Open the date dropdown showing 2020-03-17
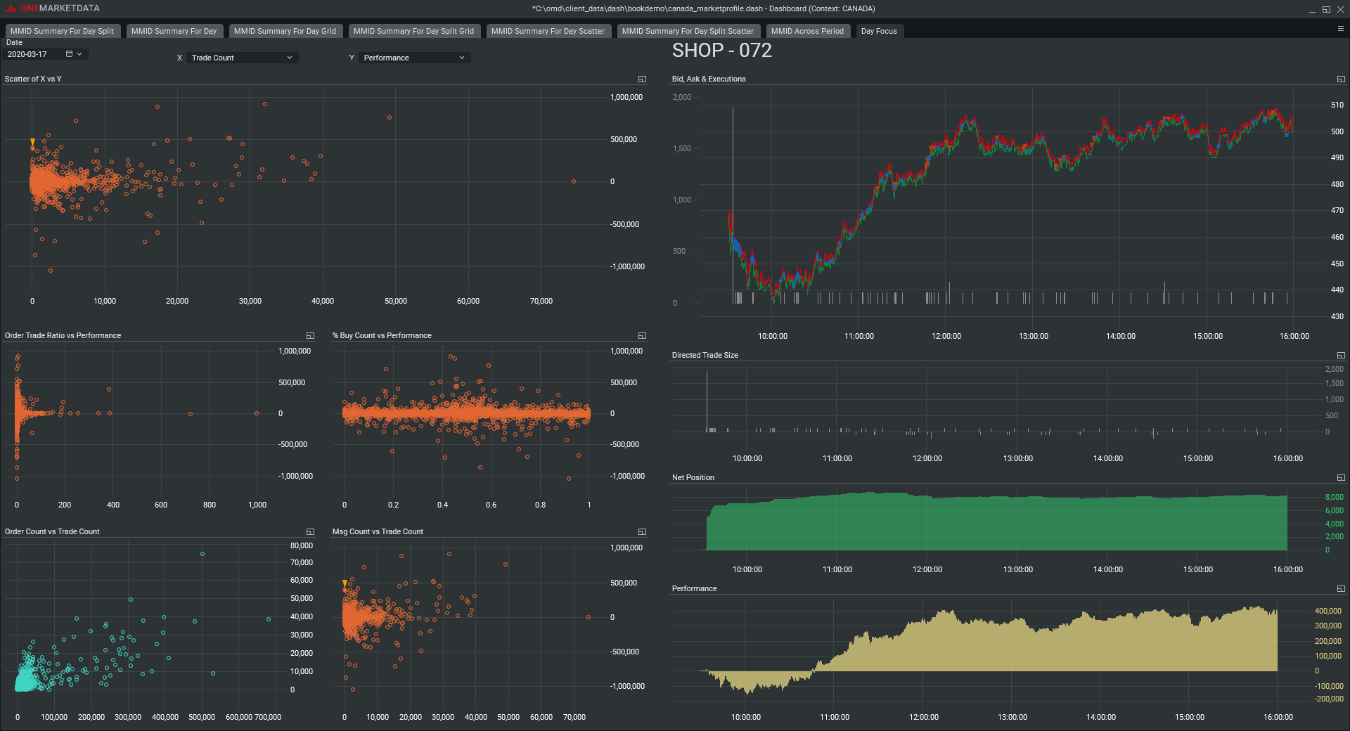The image size is (1350, 731). pos(79,53)
